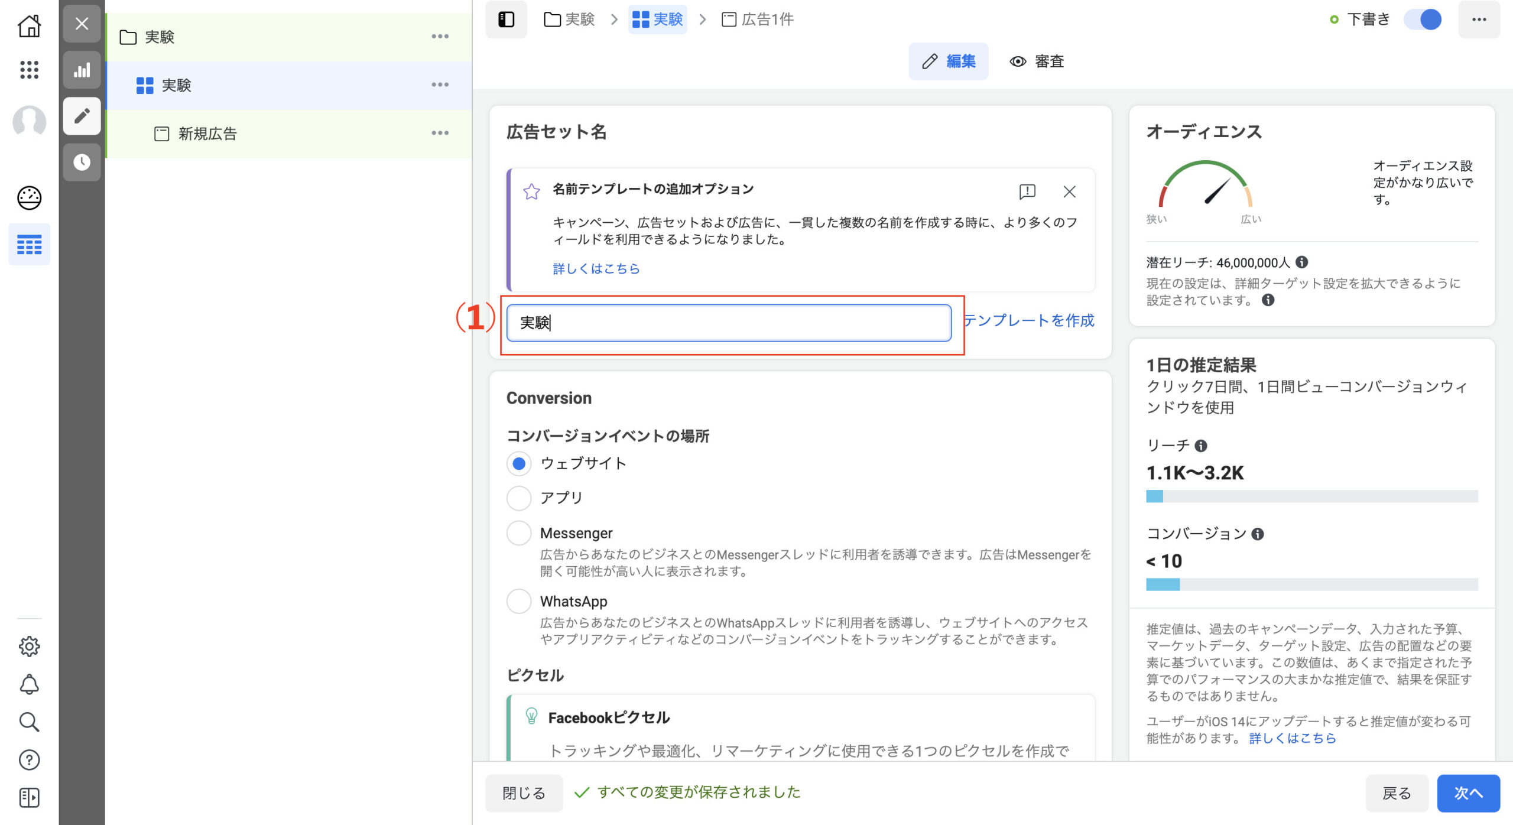Image resolution: width=1513 pixels, height=825 pixels.
Task: Click the ad set name input field
Action: (x=728, y=323)
